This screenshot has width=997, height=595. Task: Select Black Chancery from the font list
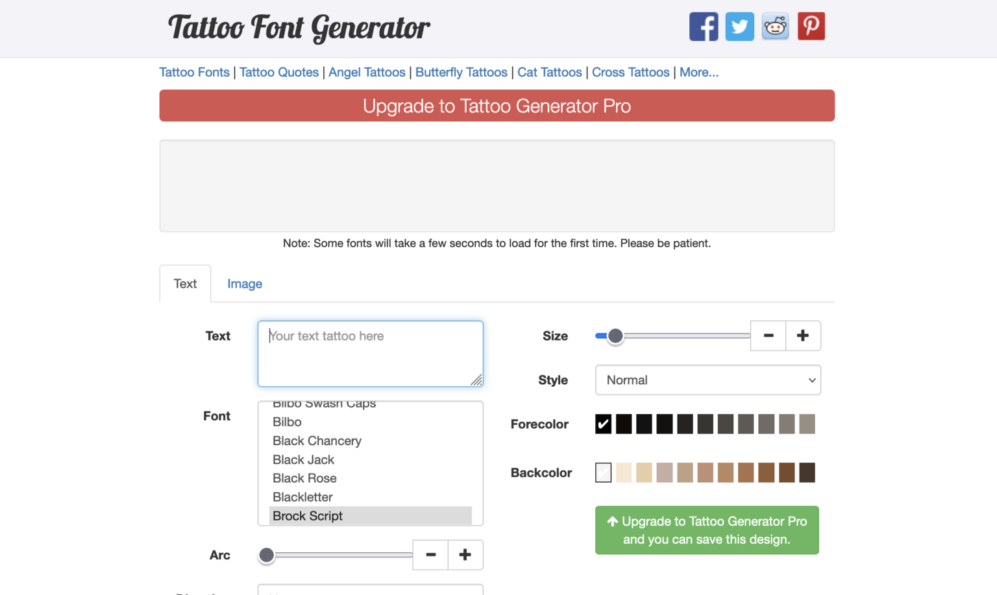[317, 441]
